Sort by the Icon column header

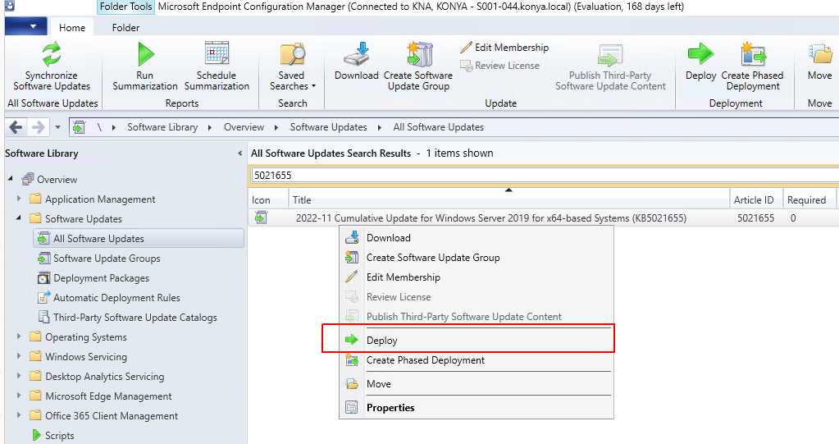pyautogui.click(x=268, y=199)
